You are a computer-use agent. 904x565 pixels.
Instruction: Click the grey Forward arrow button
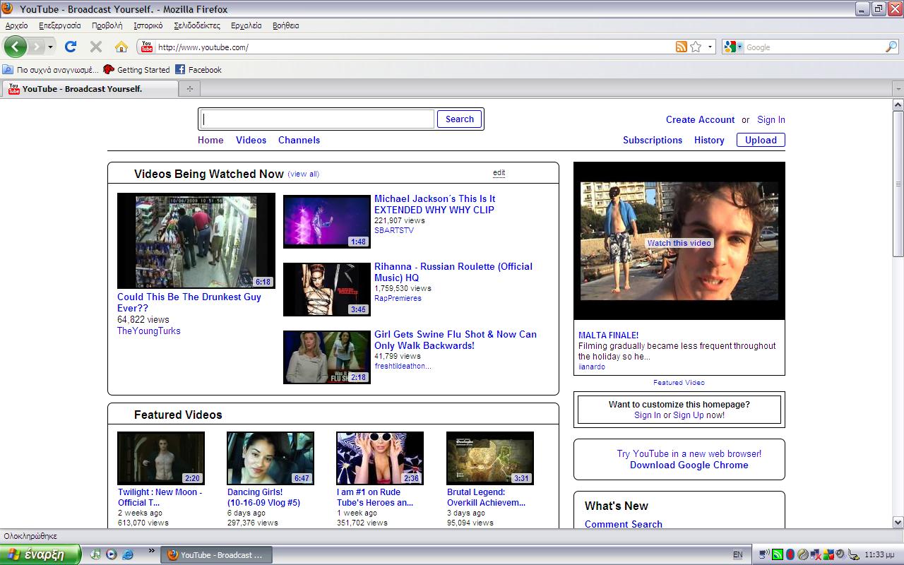point(37,47)
